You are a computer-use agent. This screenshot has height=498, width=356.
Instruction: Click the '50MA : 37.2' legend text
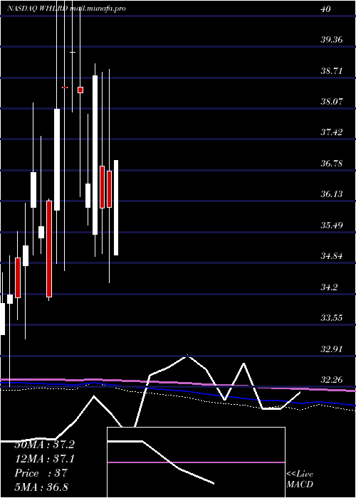[x=44, y=445]
